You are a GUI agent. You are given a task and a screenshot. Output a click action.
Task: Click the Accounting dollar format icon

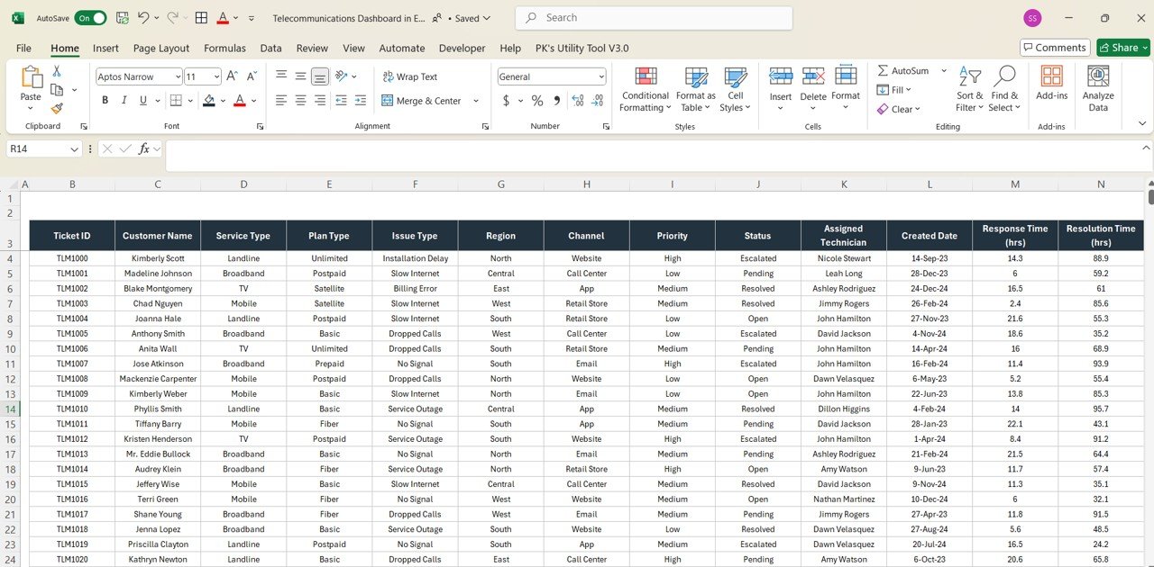[507, 101]
